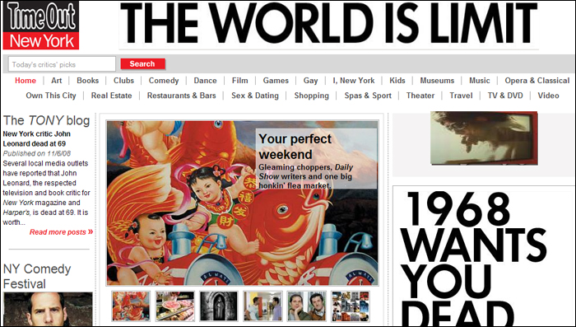The width and height of the screenshot is (576, 327).
Task: Click the Your perfect weekend headline
Action: point(295,147)
